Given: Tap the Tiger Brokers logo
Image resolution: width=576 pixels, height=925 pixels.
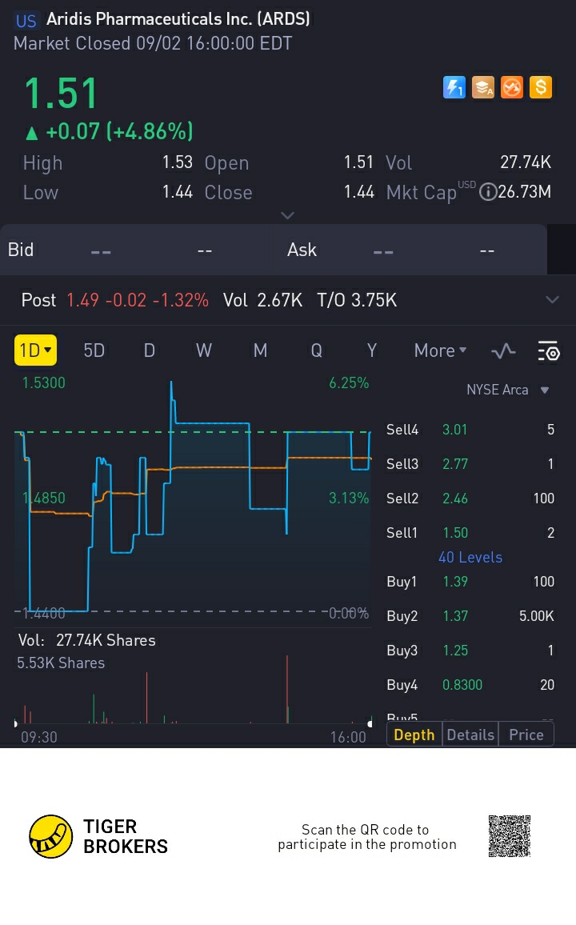Looking at the screenshot, I should click(x=51, y=837).
